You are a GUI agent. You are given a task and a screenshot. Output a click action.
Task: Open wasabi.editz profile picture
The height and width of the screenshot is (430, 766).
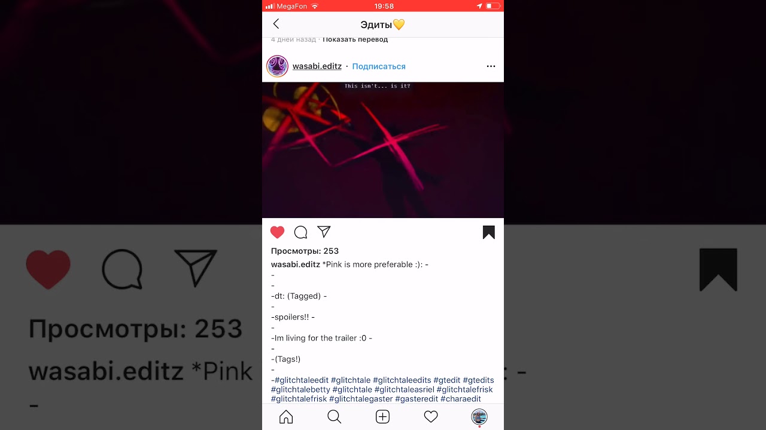pyautogui.click(x=278, y=66)
